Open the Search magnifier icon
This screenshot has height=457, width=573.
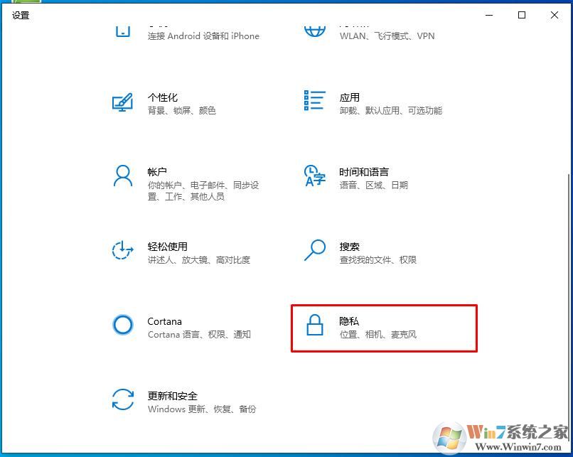point(315,250)
